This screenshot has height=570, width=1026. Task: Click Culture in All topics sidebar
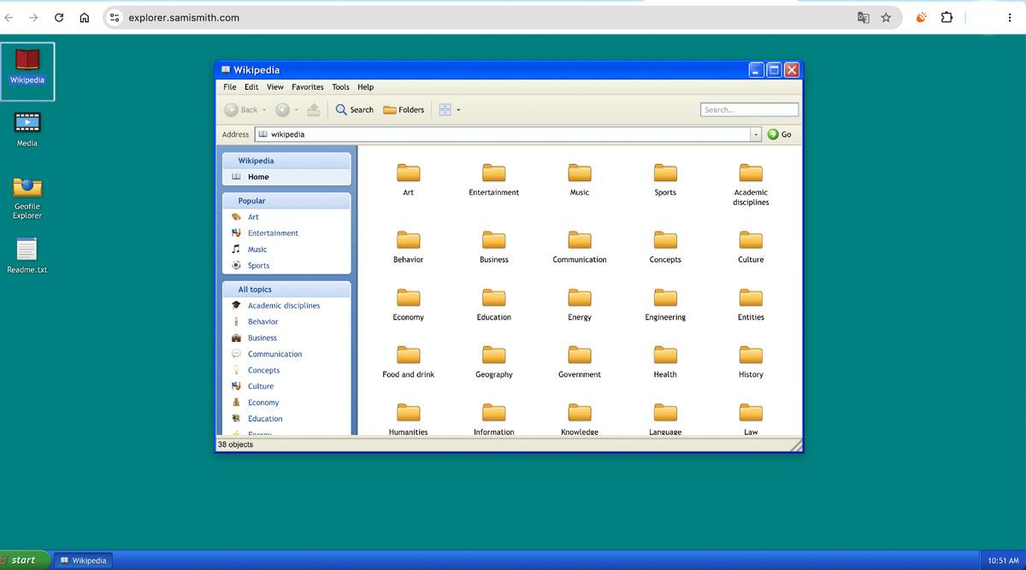[261, 387]
